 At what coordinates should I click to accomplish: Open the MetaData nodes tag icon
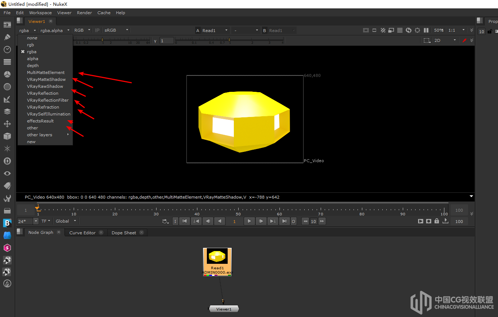pyautogui.click(x=7, y=186)
